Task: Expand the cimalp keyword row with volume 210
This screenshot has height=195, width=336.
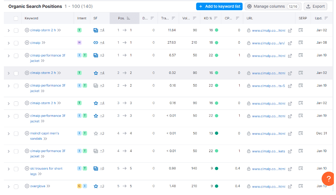Action: [x=8, y=43]
